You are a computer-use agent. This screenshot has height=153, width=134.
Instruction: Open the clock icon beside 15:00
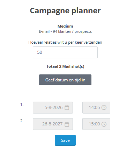(x=104, y=124)
